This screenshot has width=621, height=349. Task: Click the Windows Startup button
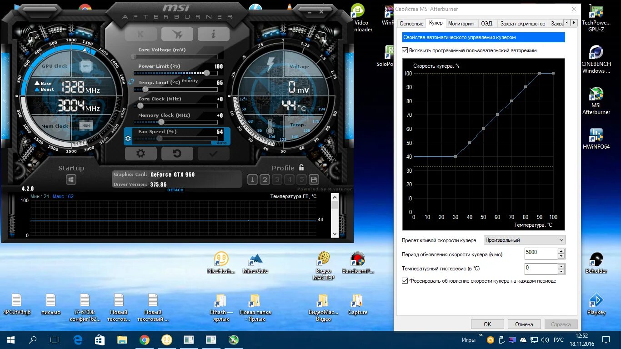(x=71, y=180)
